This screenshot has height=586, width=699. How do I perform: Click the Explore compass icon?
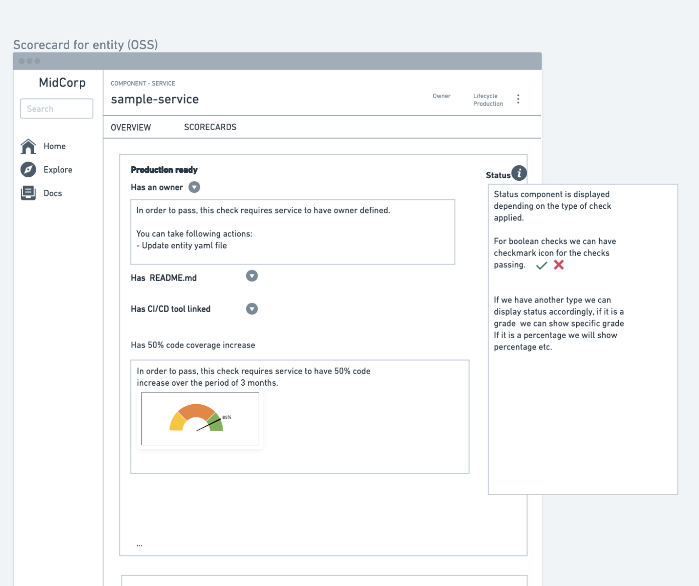(x=28, y=170)
